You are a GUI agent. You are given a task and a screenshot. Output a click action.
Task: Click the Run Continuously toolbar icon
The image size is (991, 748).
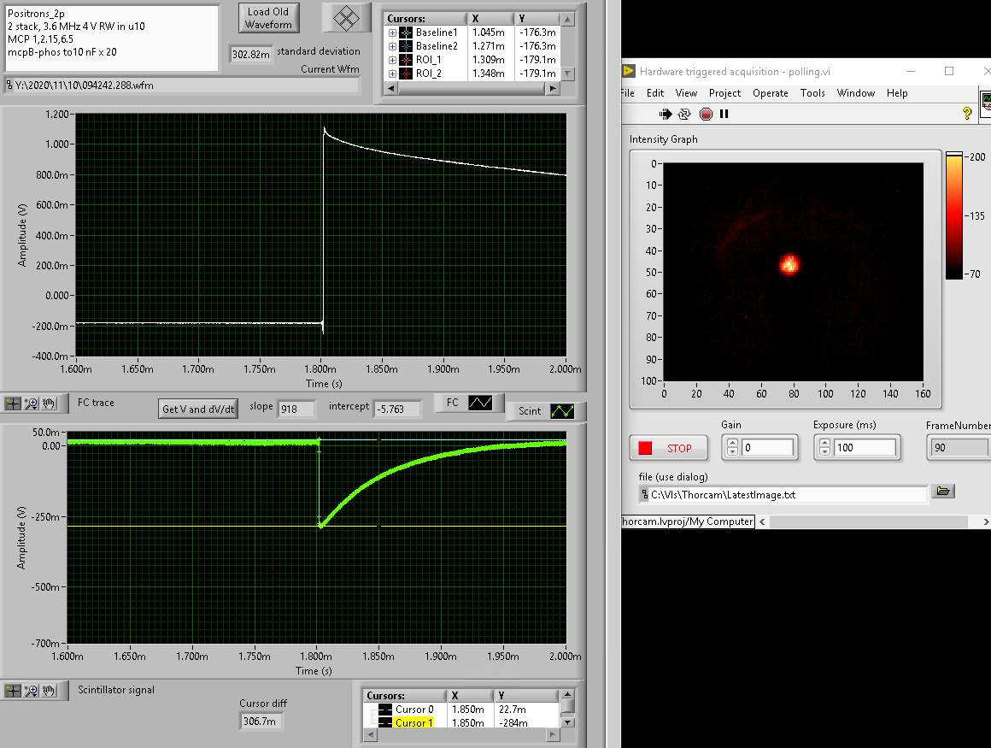(x=684, y=114)
